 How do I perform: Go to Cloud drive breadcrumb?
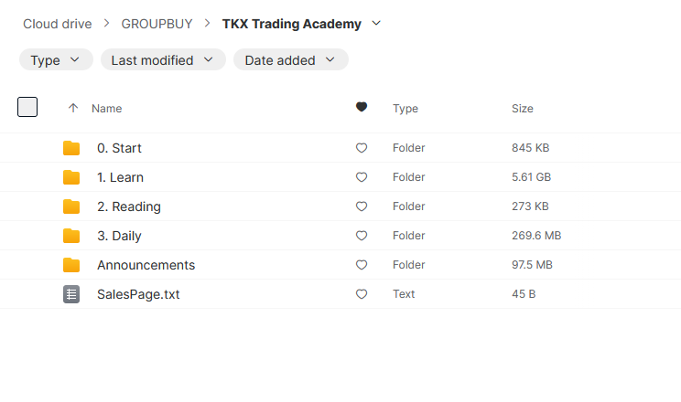coord(58,24)
